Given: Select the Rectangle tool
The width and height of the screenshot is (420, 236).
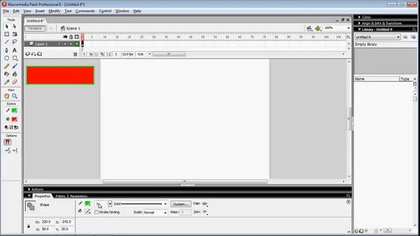Looking at the screenshot, I should click(14, 58).
